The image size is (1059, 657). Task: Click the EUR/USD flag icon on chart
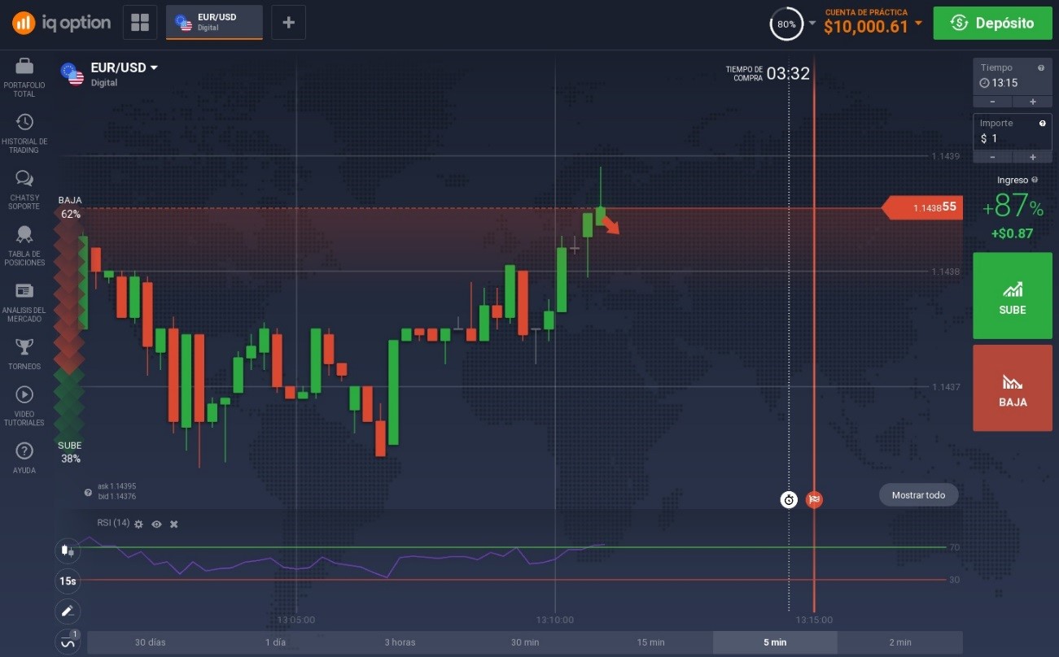coord(72,74)
